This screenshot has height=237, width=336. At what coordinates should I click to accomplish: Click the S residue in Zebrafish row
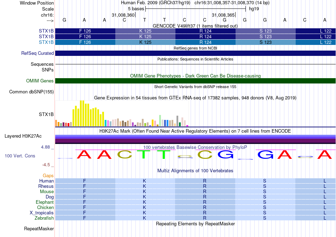click(265, 218)
